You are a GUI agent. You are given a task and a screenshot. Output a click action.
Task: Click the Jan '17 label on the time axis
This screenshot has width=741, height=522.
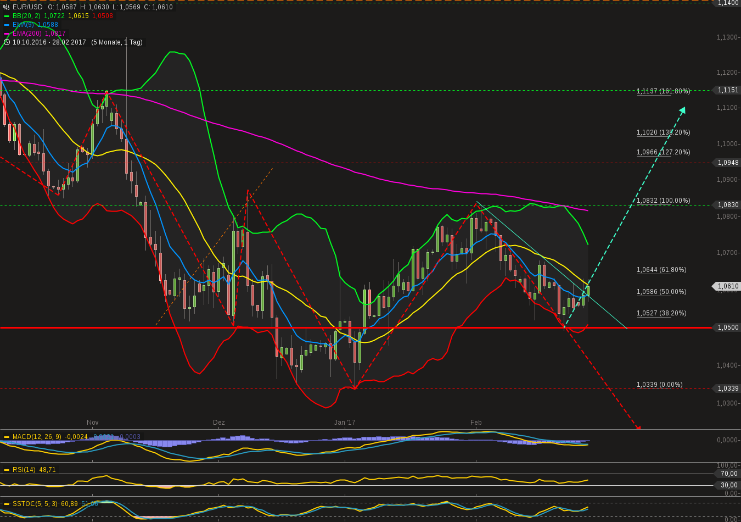[x=345, y=423]
